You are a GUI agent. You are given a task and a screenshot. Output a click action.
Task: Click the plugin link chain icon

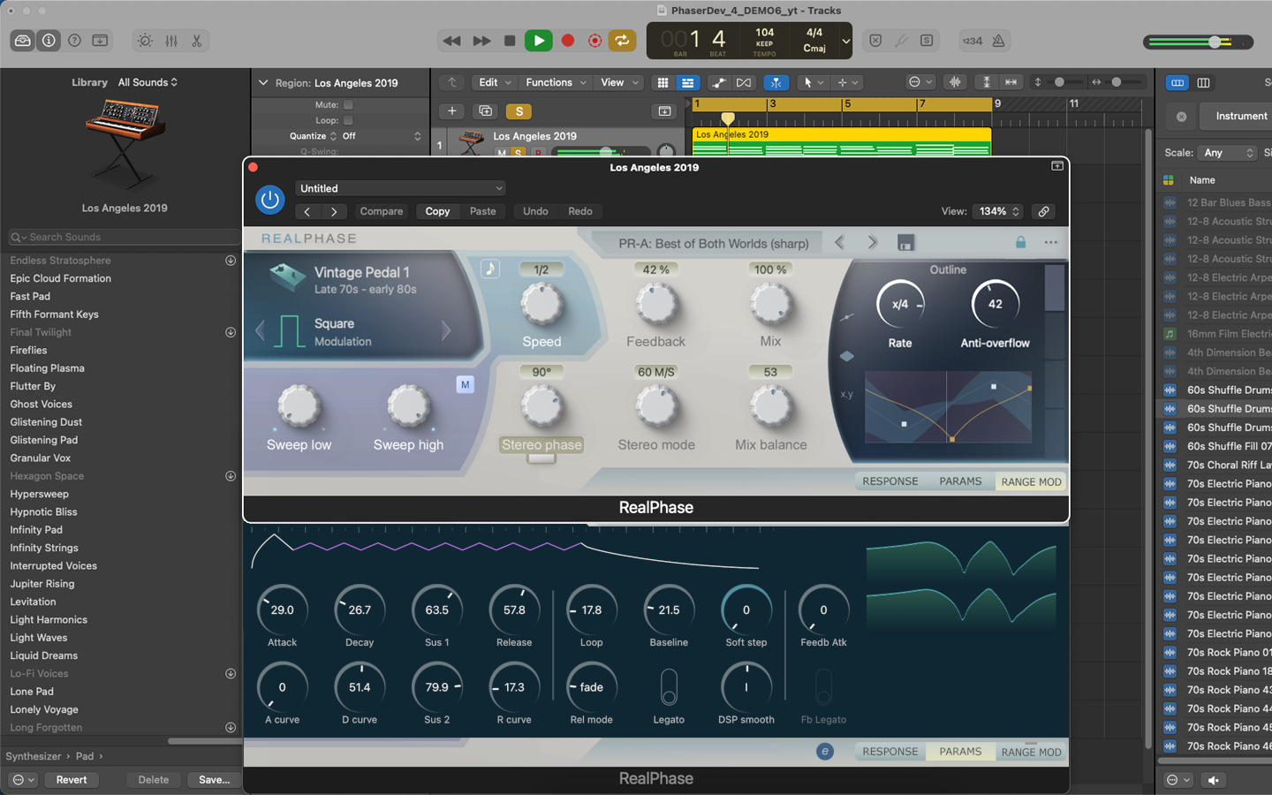(1043, 211)
